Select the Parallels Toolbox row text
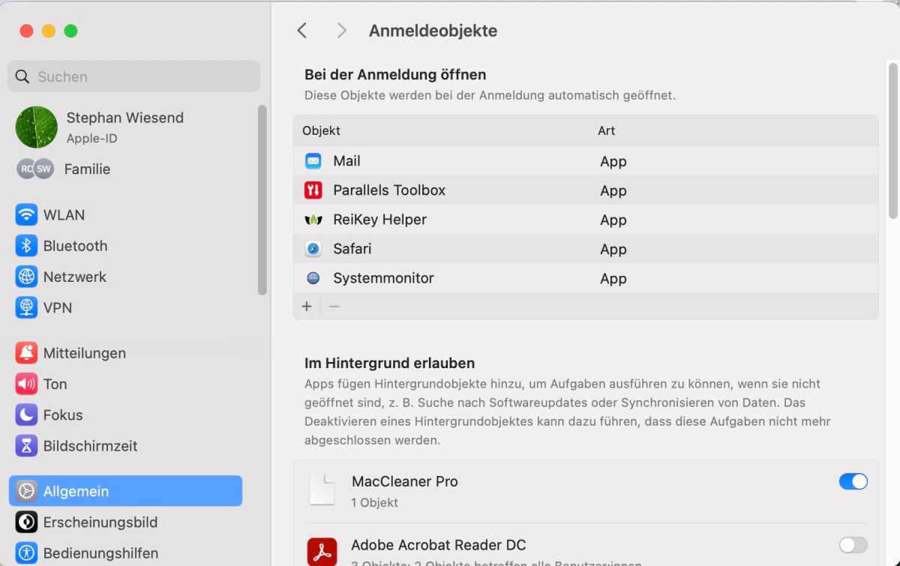 [x=389, y=190]
